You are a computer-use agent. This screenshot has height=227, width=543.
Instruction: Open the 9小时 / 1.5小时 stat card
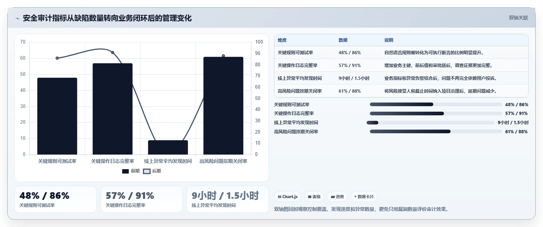point(227,199)
